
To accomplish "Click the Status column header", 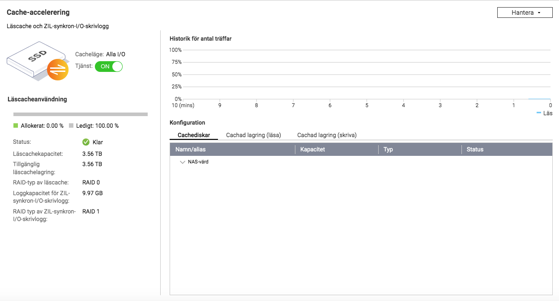I will 475,149.
